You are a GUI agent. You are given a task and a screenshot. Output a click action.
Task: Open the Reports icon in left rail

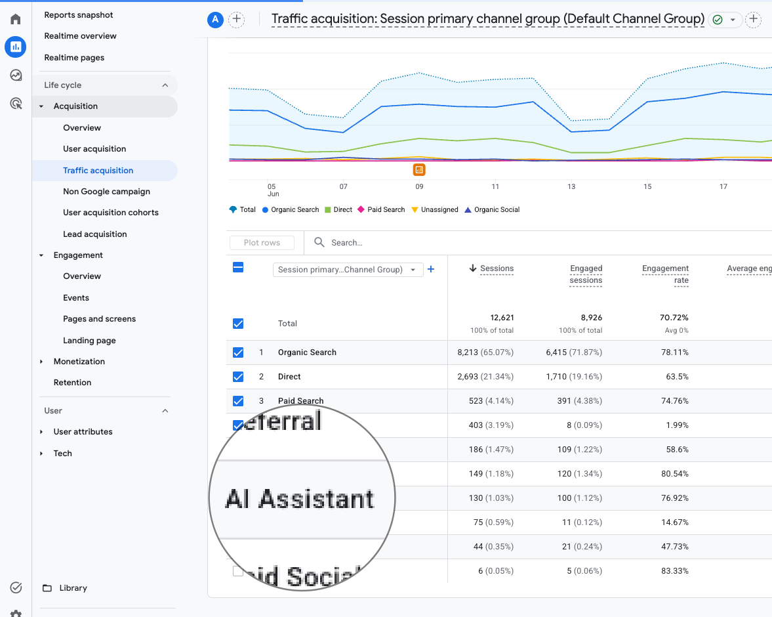coord(16,47)
